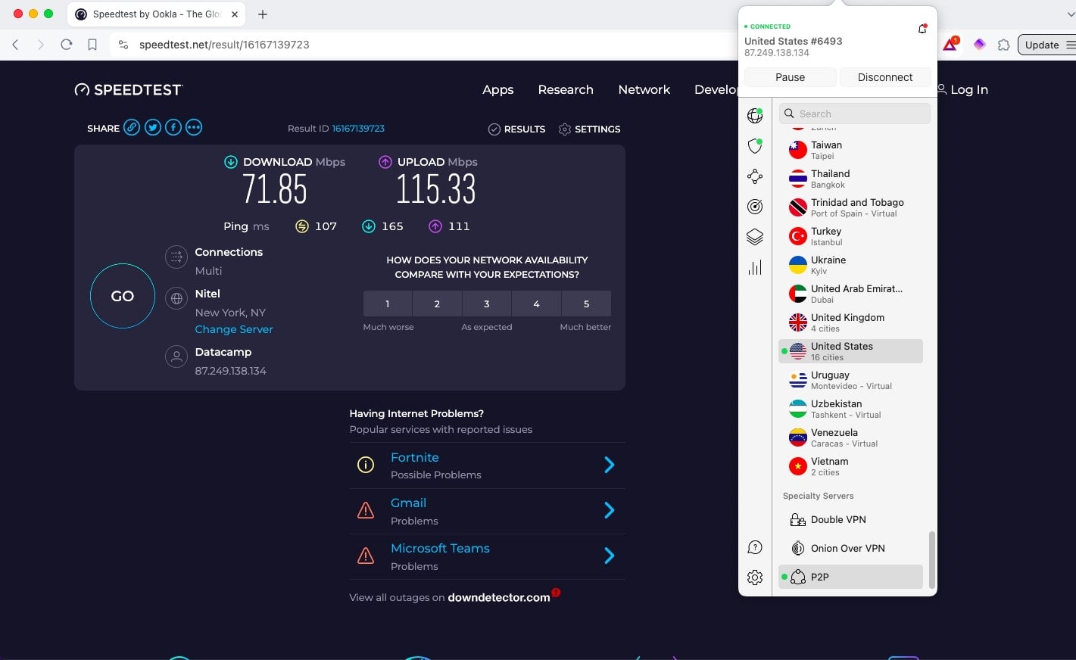
Task: Open the Meshnet nodes icon in sidebar
Action: coord(754,176)
